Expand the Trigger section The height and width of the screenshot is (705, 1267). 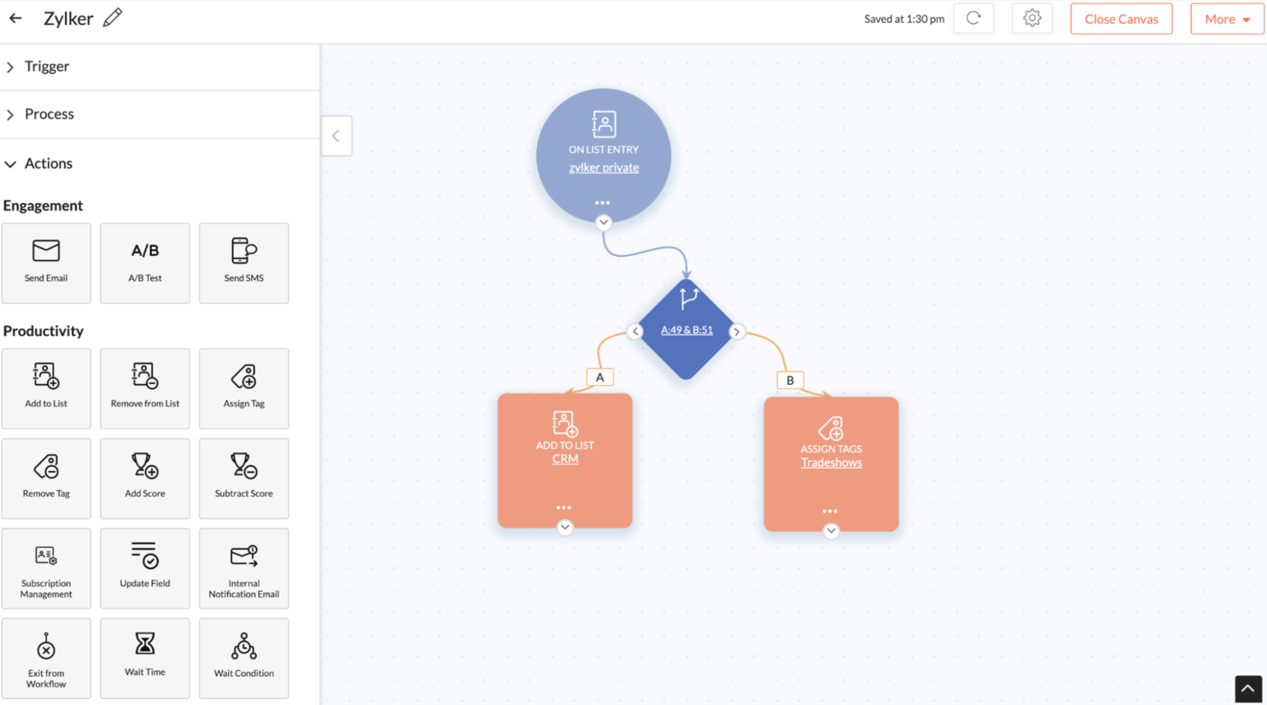pos(44,66)
